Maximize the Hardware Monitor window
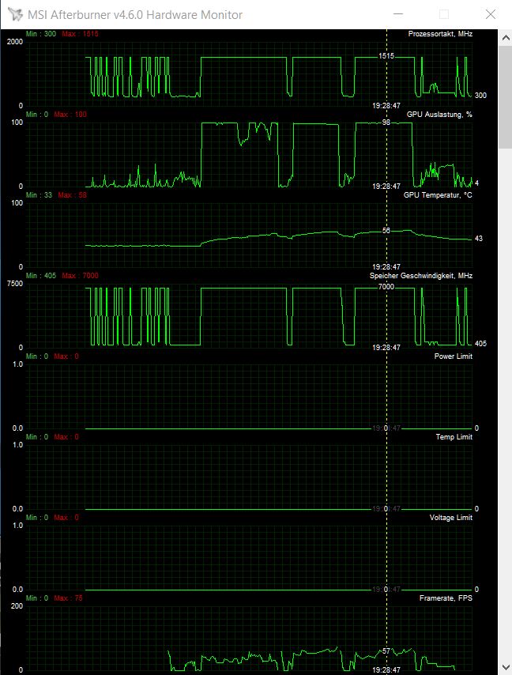Viewport: 512px width, 675px height. coord(444,14)
